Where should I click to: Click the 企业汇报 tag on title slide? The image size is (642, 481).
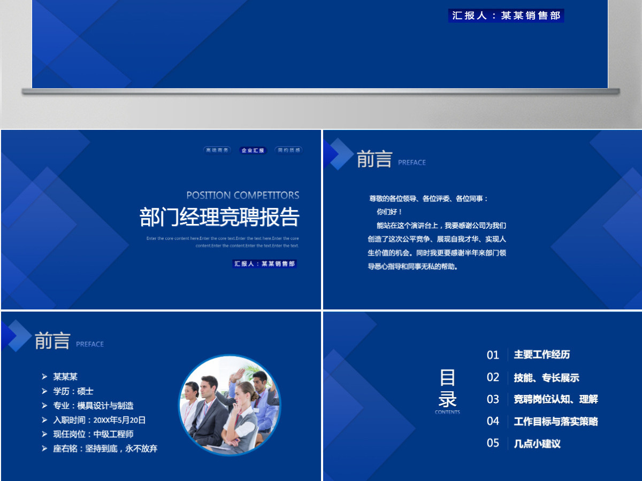click(253, 150)
